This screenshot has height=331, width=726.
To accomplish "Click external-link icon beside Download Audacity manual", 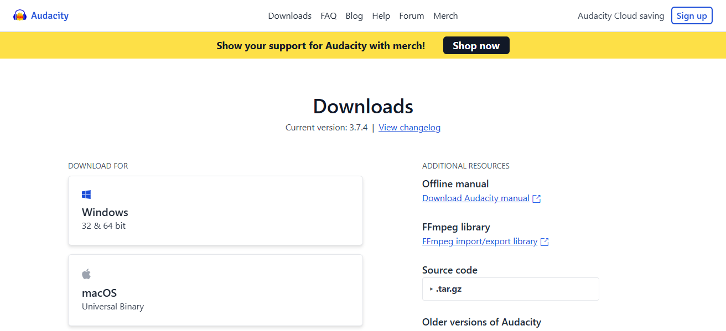I will (x=537, y=199).
